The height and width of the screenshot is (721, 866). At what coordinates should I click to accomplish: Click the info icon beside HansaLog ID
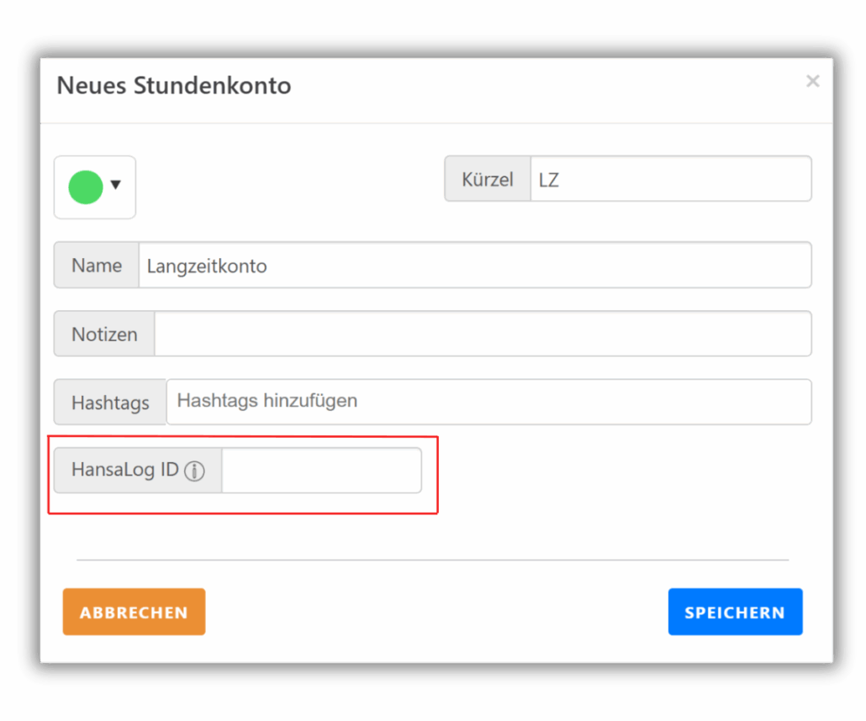click(x=194, y=471)
